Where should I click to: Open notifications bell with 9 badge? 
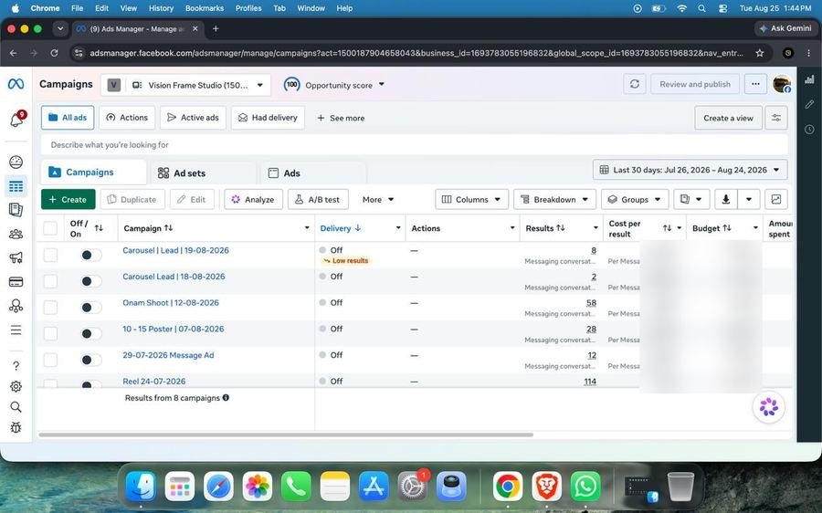pos(16,120)
